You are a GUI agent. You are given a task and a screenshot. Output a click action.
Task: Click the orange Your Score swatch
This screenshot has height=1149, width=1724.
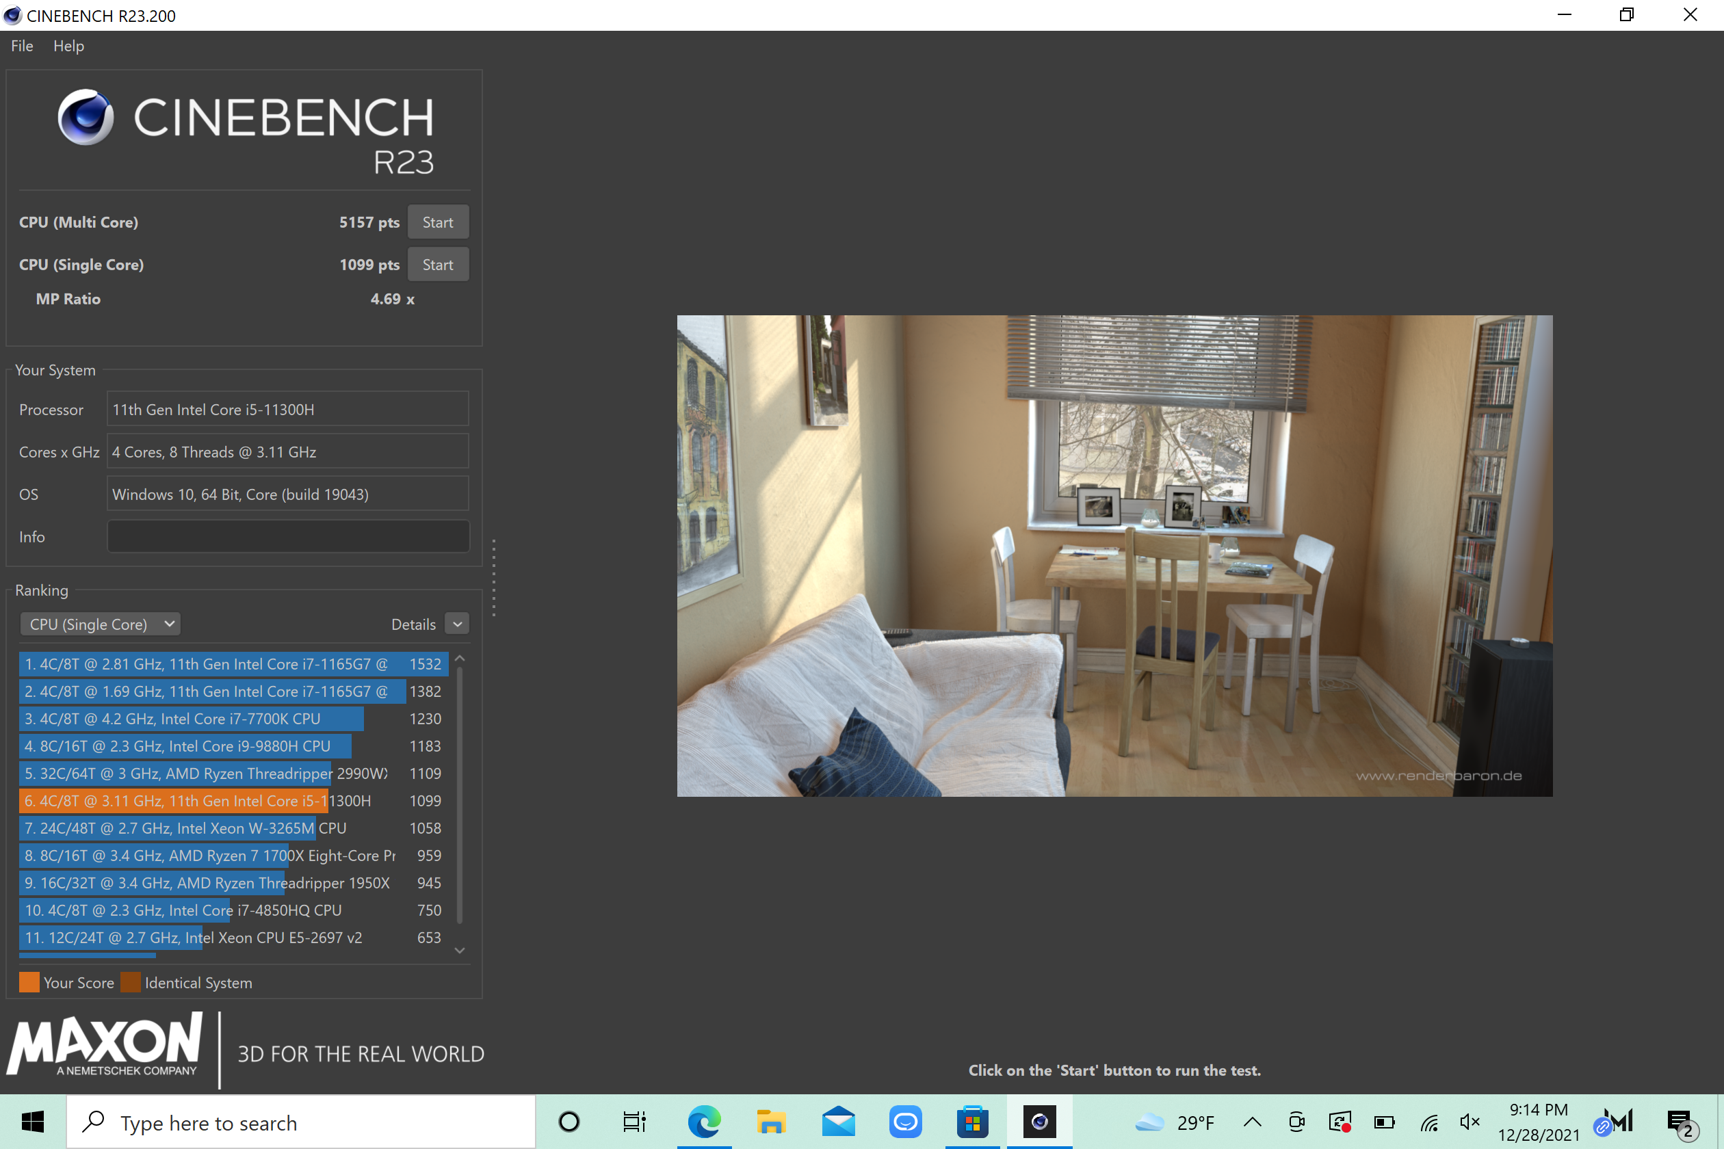click(29, 983)
